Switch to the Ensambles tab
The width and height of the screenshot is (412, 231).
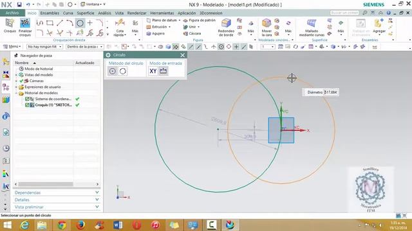[50, 13]
